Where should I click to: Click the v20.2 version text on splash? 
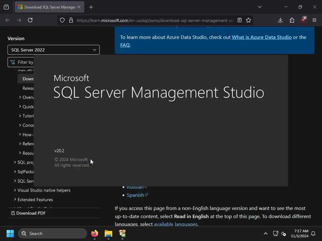pos(59,151)
